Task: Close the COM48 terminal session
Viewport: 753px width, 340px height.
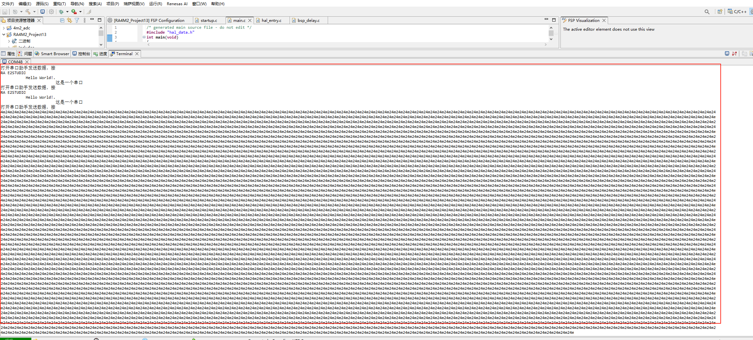Action: (27, 62)
